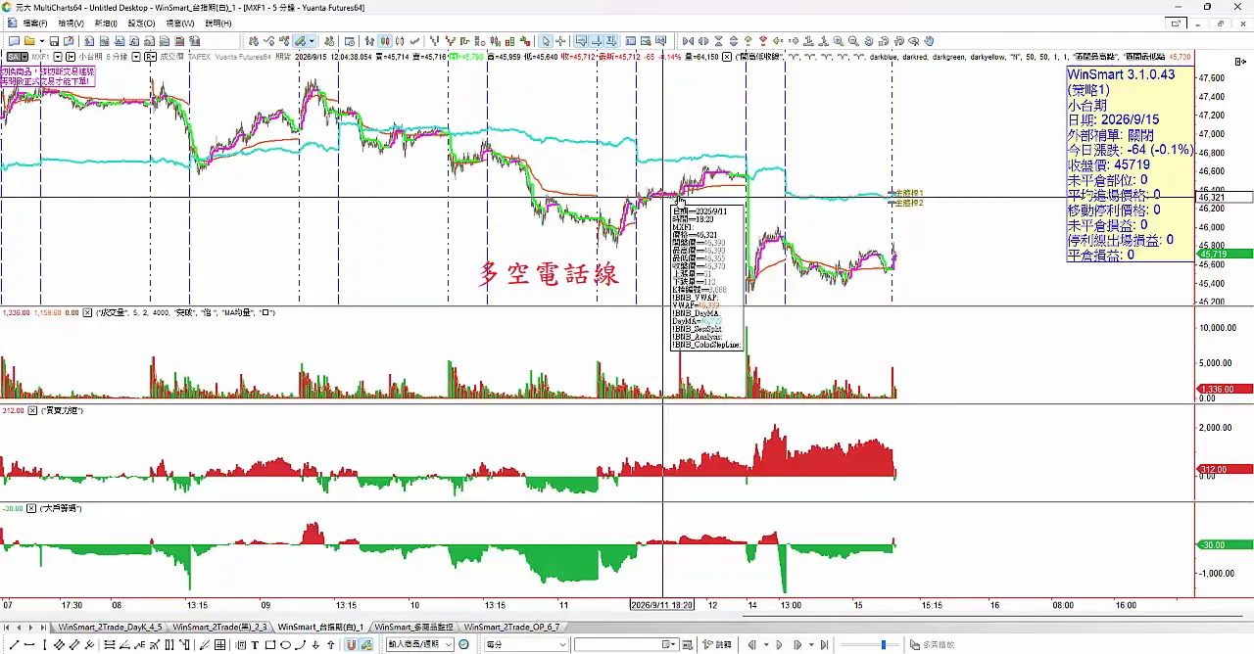Click the 說明 button in bottom toolbar
This screenshot has height=654, width=1254.
tap(718, 645)
